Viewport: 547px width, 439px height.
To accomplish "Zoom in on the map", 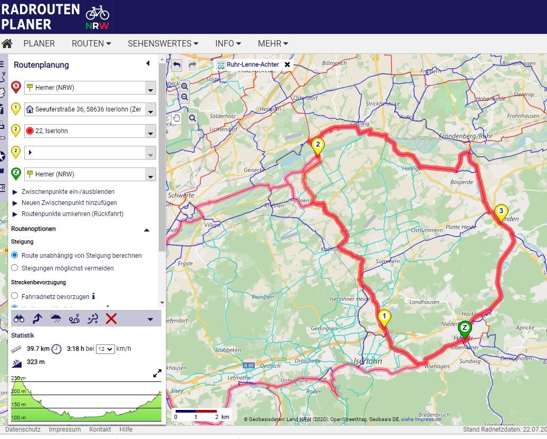I will click(185, 86).
